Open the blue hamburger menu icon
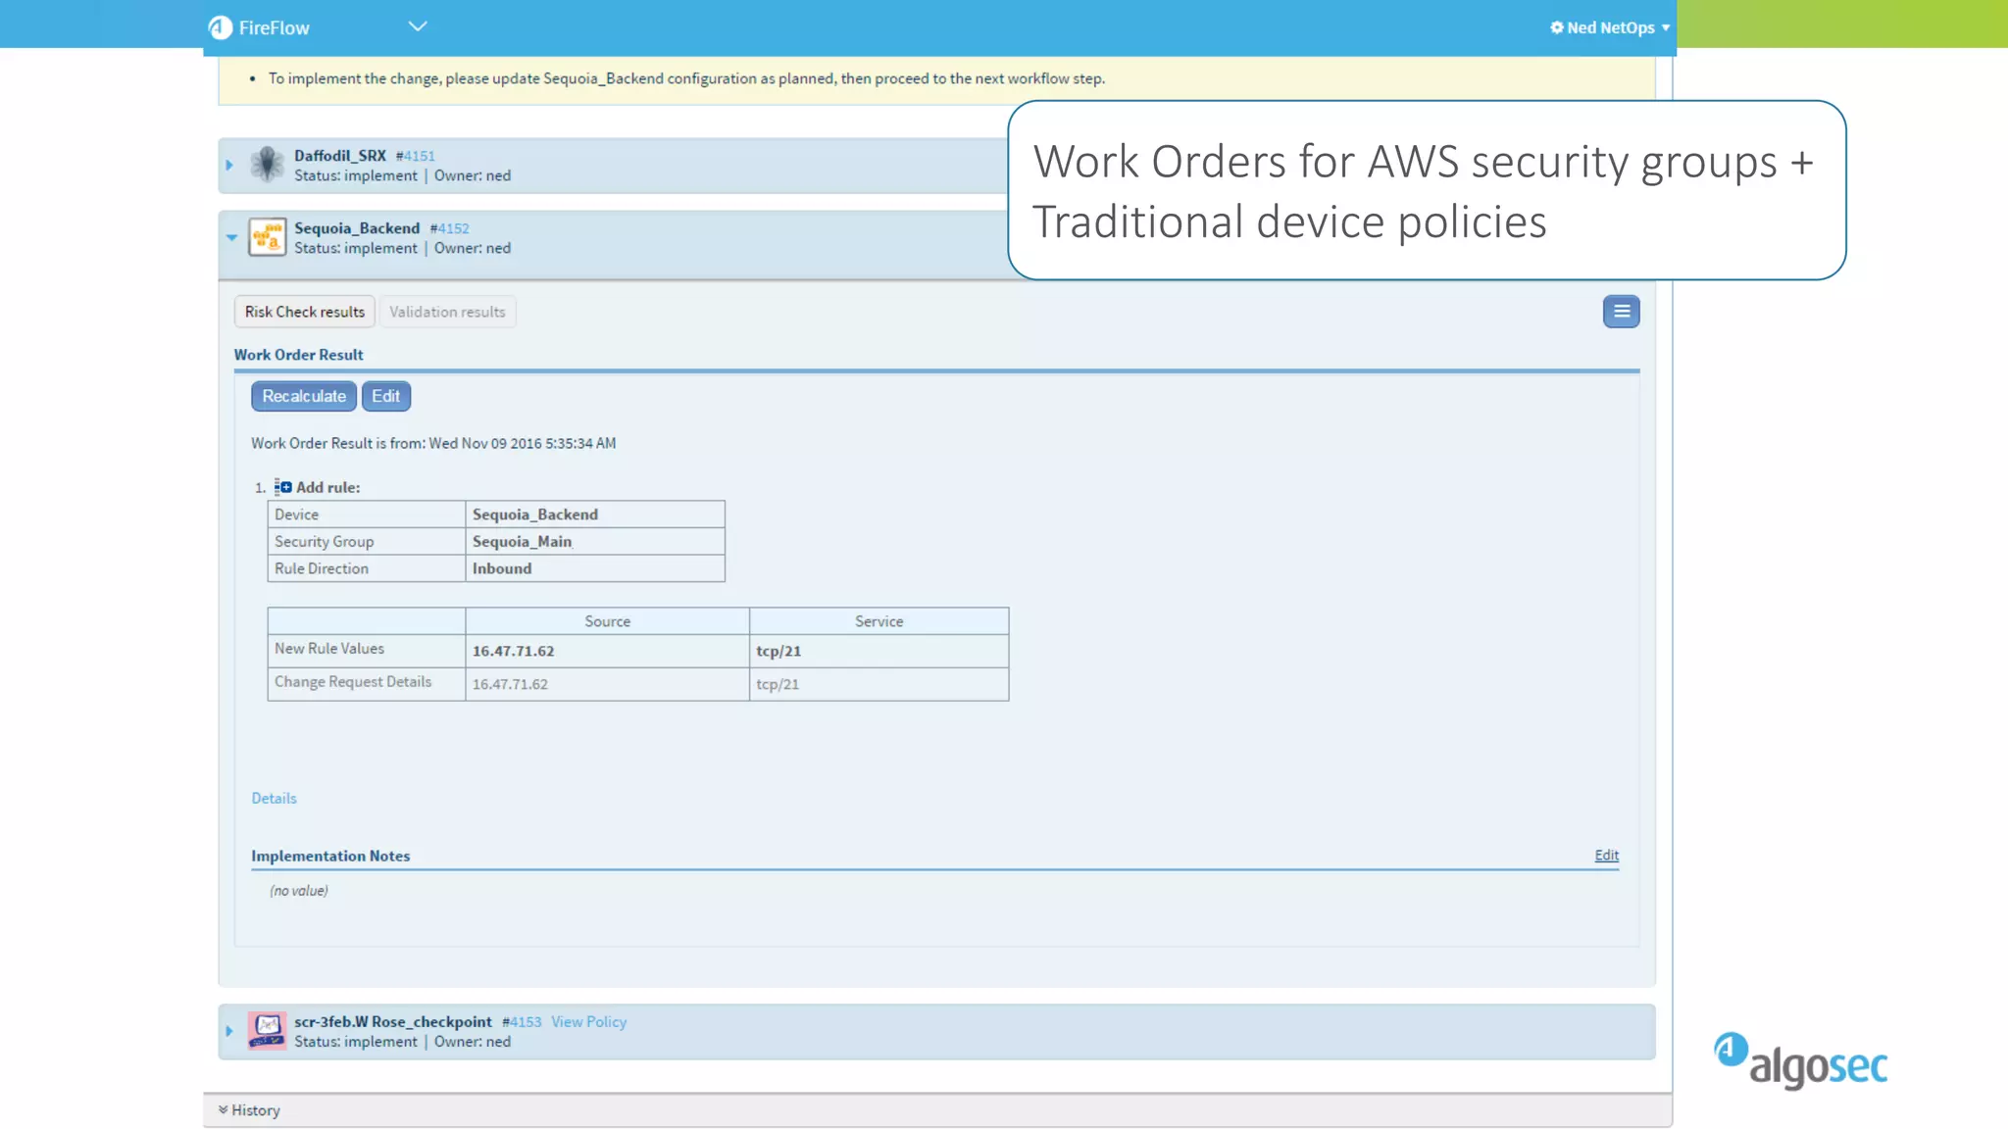2008x1129 pixels. click(x=1622, y=312)
